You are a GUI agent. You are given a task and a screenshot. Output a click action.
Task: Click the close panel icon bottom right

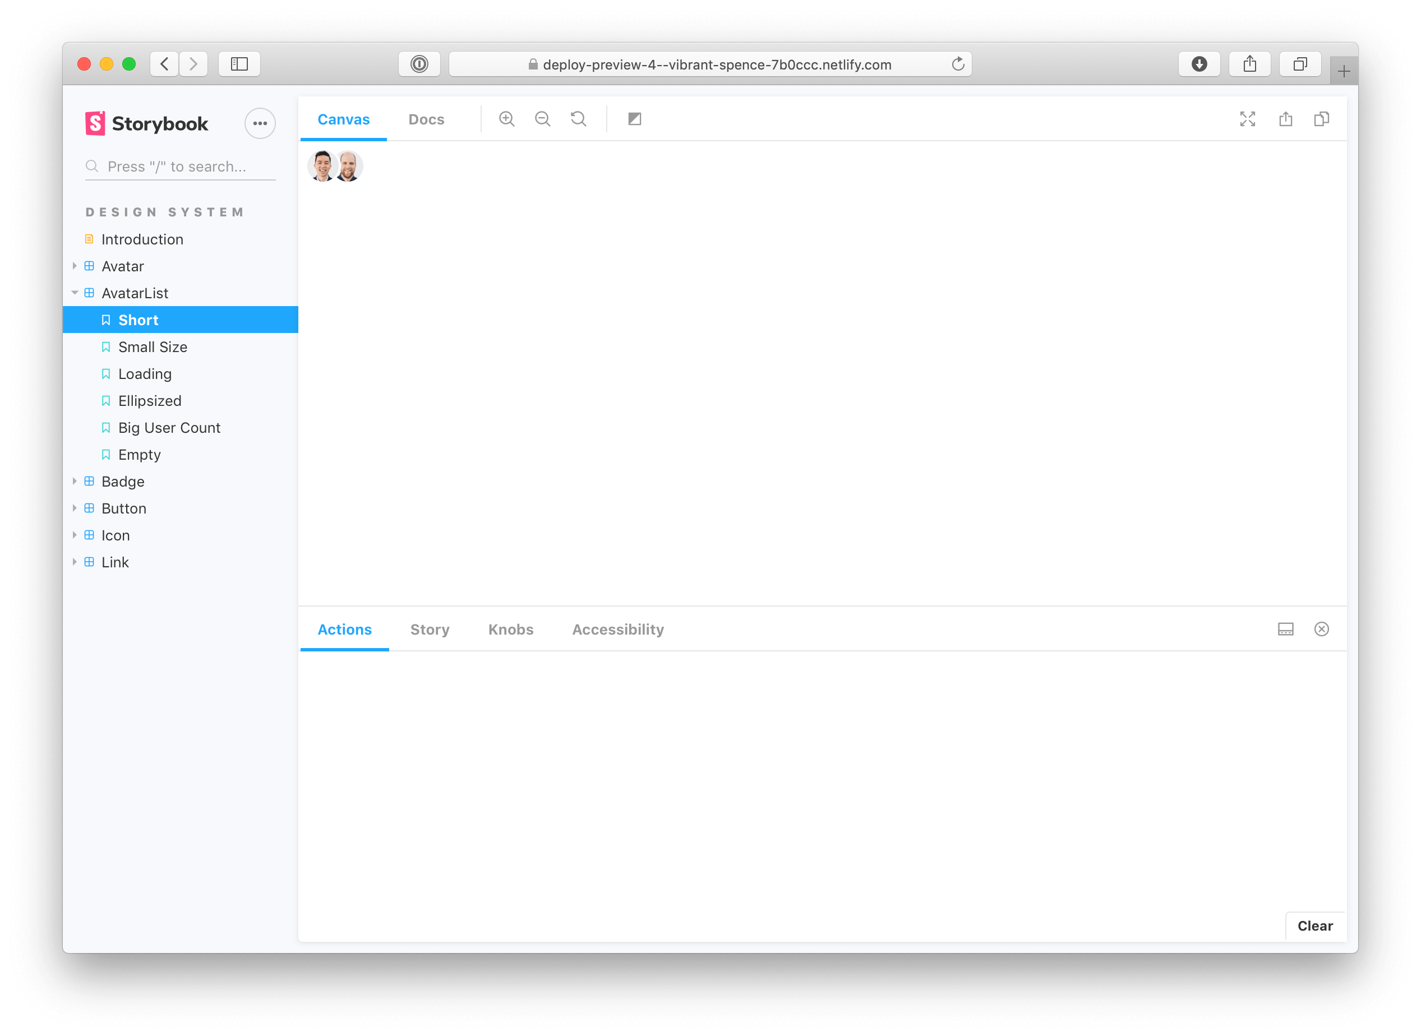tap(1322, 629)
